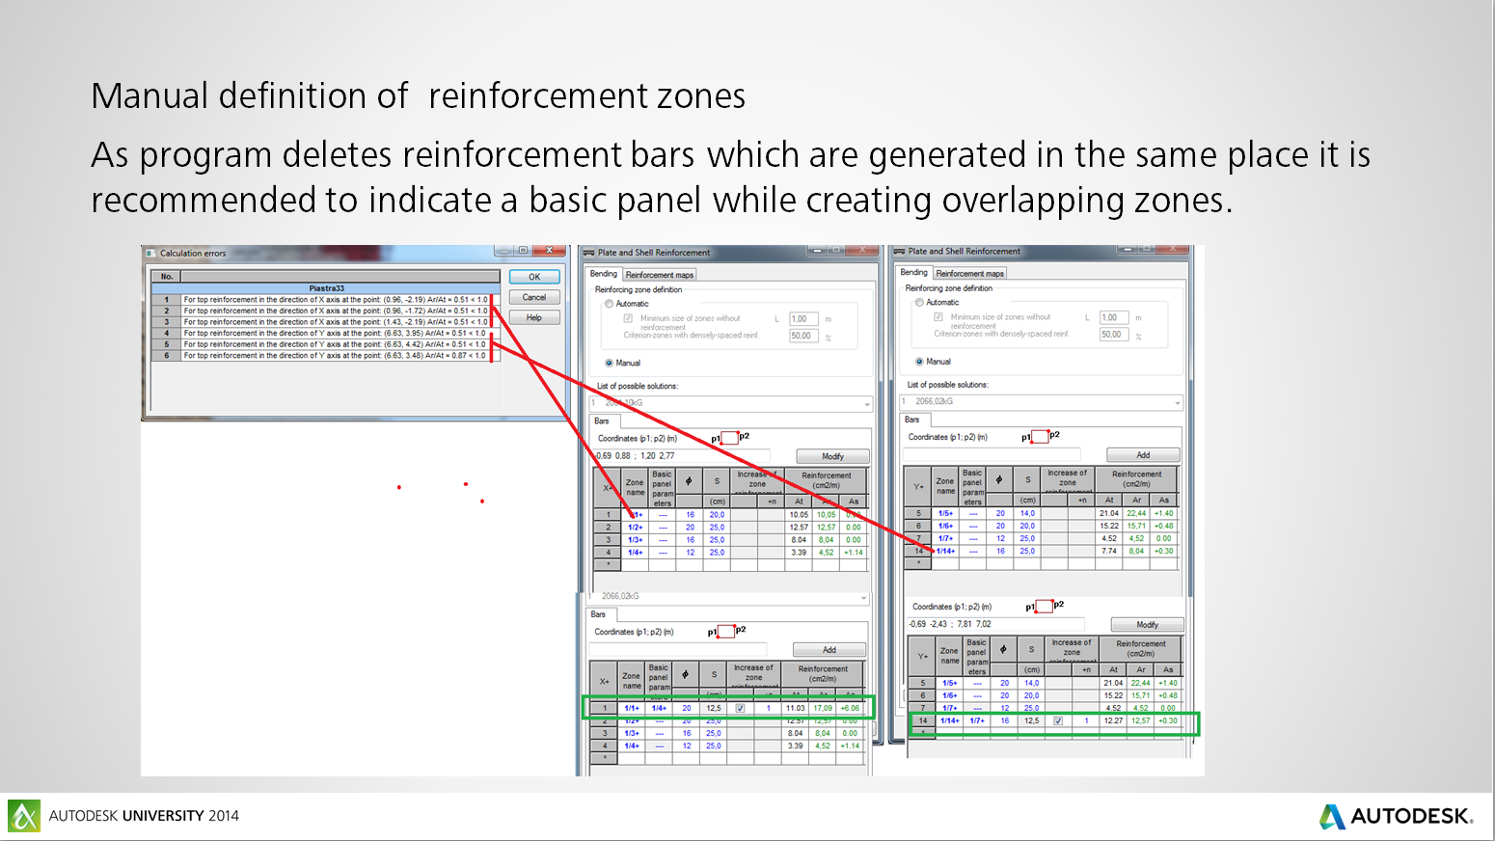Open Reinforcement maps tab in right window
This screenshot has width=1495, height=841.
click(970, 274)
